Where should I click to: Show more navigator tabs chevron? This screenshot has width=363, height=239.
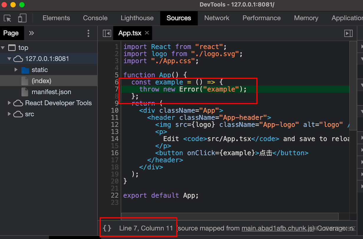point(32,33)
